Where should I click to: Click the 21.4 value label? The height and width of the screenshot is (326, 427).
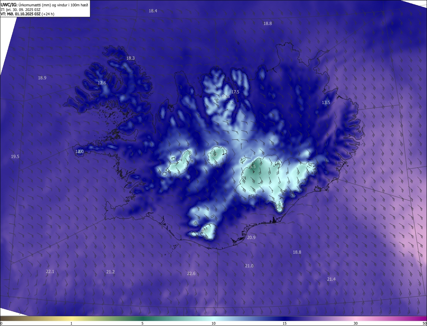point(331,279)
